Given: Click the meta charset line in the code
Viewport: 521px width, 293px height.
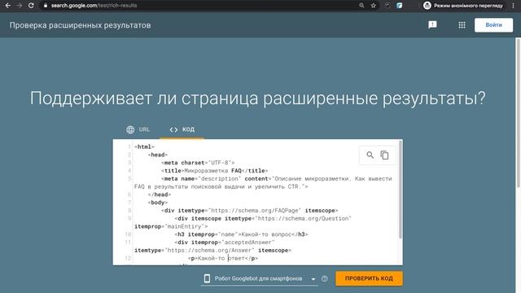Looking at the screenshot, I should pyautogui.click(x=198, y=163).
